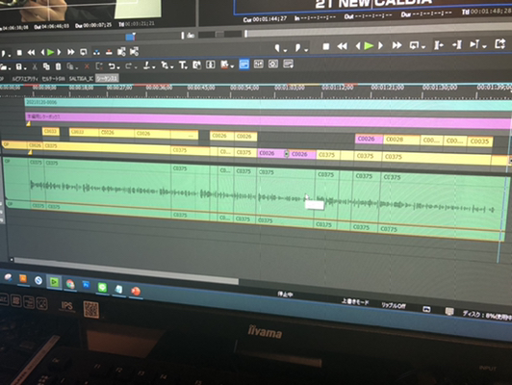Viewport: 512px width, 385px height.
Task: Toggle the highlighted blue panel view button
Action: (x=243, y=64)
